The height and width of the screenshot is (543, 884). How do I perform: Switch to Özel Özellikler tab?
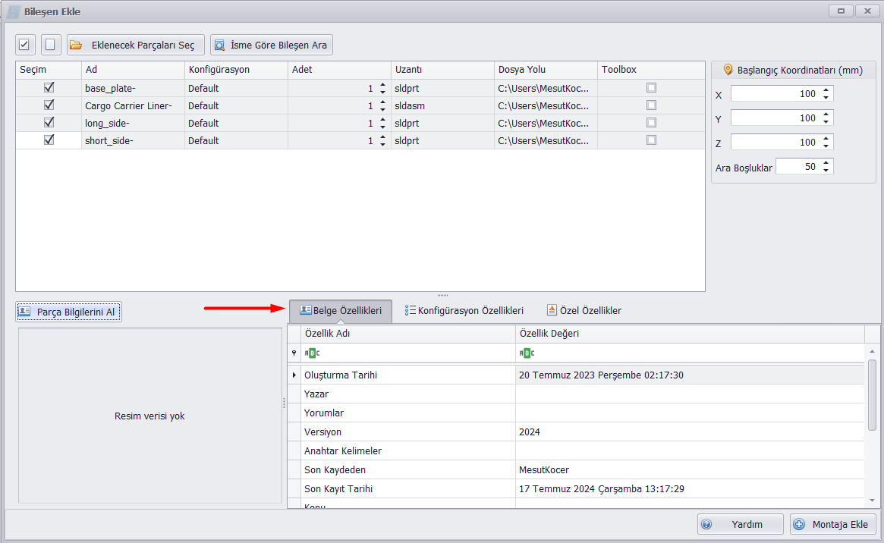point(584,310)
